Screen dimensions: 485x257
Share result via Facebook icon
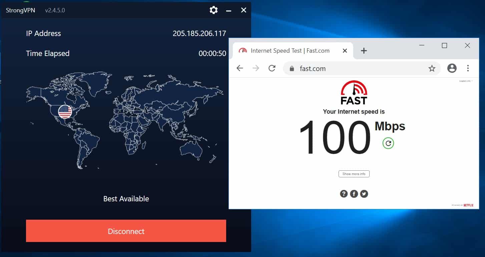click(354, 194)
